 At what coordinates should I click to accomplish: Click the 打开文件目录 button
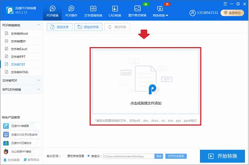coord(176,156)
